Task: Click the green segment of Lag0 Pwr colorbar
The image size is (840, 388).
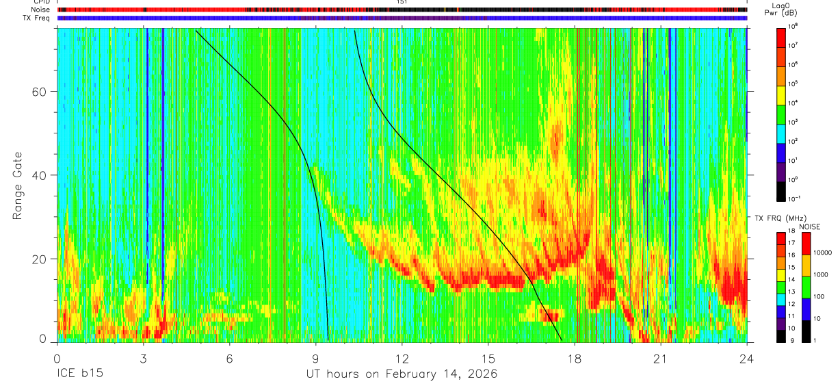Action: (781, 114)
